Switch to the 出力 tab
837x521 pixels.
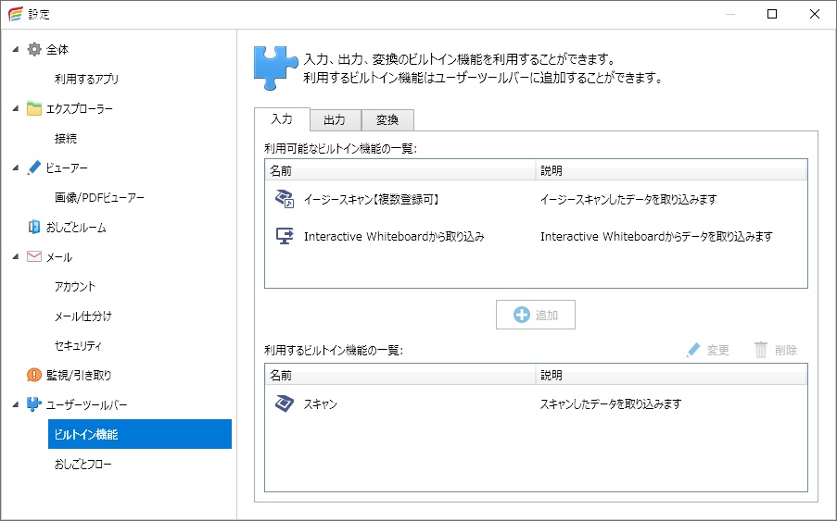(335, 120)
